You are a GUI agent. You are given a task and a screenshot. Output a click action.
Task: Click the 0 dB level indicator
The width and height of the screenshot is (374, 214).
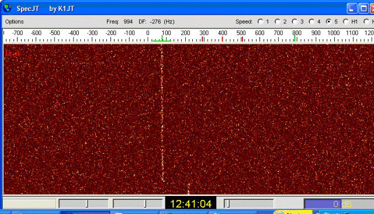(339, 204)
